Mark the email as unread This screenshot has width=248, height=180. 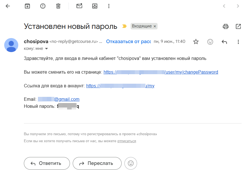point(79,6)
